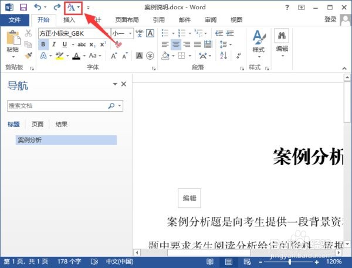This screenshot has height=268, width=352.
Task: Customize the Quick Access Toolbar
Action: tap(88, 8)
